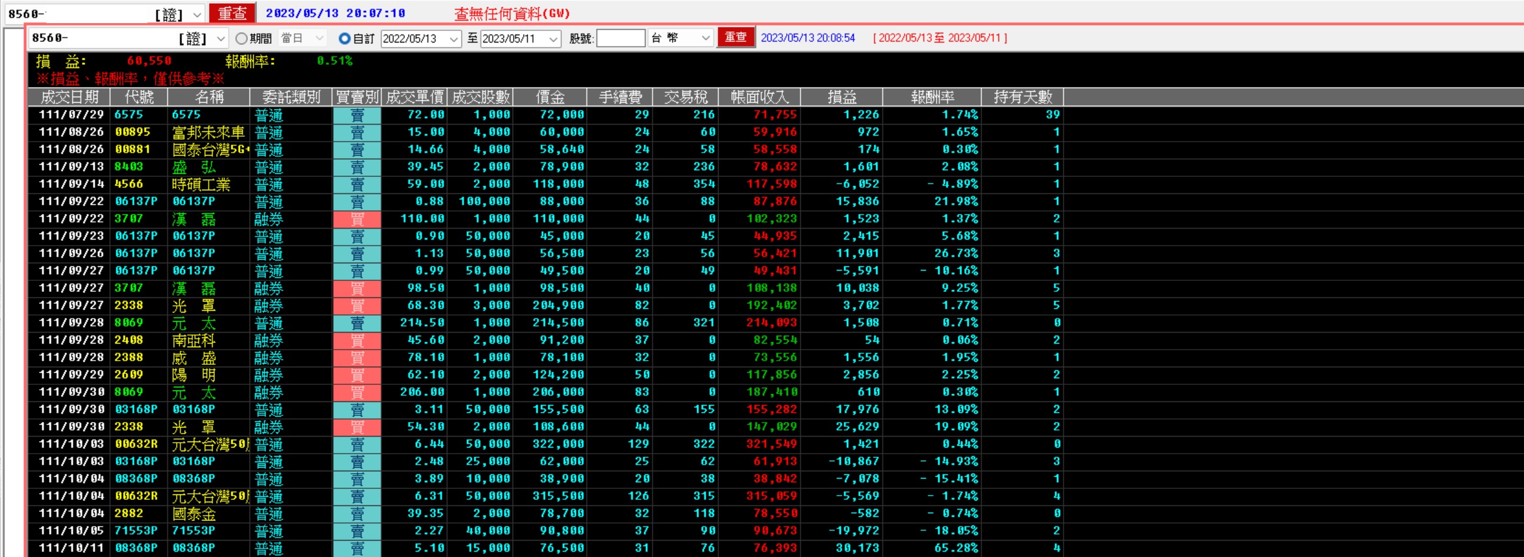Screen dimensions: 1524x557
Task: Open the top account dropdown arrow
Action: pos(197,14)
